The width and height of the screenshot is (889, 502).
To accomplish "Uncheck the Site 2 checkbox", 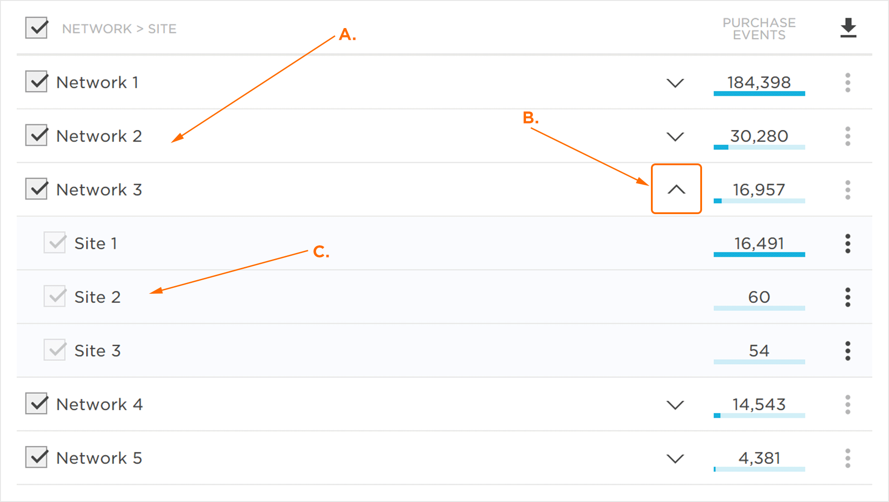I will [x=55, y=296].
